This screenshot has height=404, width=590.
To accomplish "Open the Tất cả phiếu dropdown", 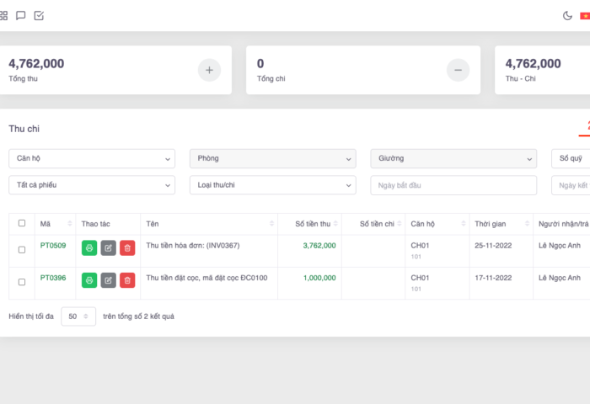I will click(92, 185).
